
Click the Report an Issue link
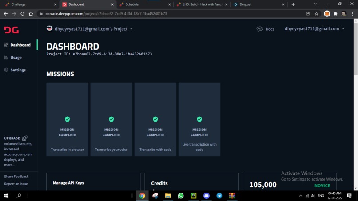(x=16, y=184)
